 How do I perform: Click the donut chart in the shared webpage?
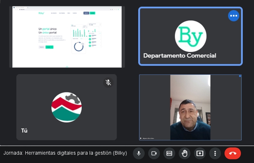79,47
